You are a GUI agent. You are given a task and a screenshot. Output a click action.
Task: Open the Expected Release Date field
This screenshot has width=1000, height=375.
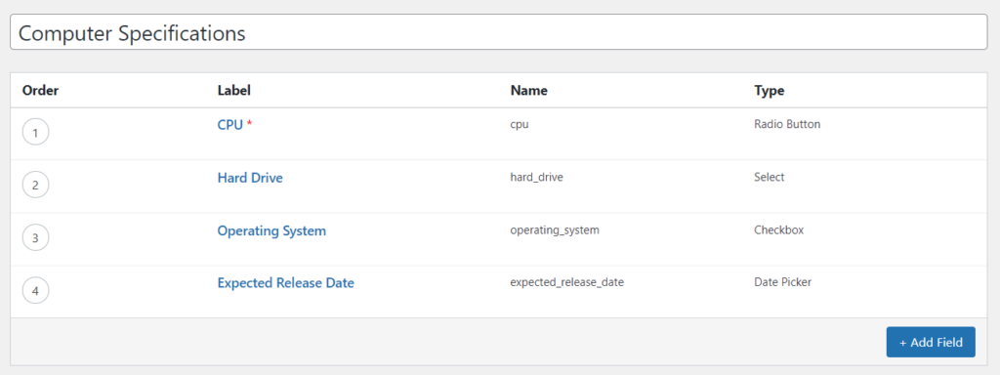click(286, 282)
